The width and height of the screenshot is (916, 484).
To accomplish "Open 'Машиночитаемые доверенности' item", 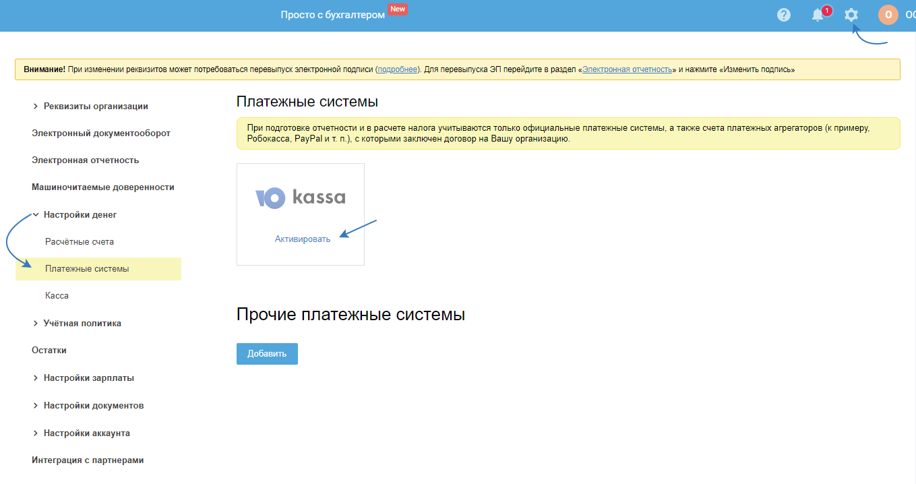I will coord(103,187).
